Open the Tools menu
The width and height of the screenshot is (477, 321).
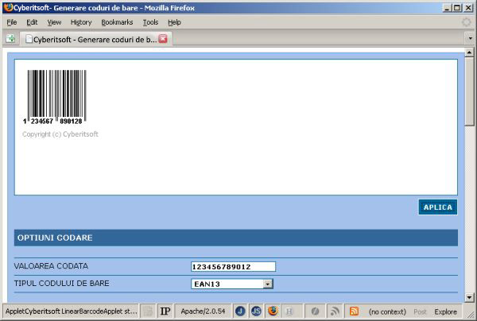150,22
